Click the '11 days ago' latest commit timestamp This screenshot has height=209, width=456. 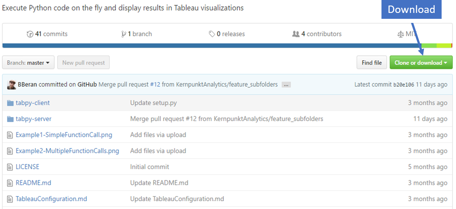coord(432,85)
